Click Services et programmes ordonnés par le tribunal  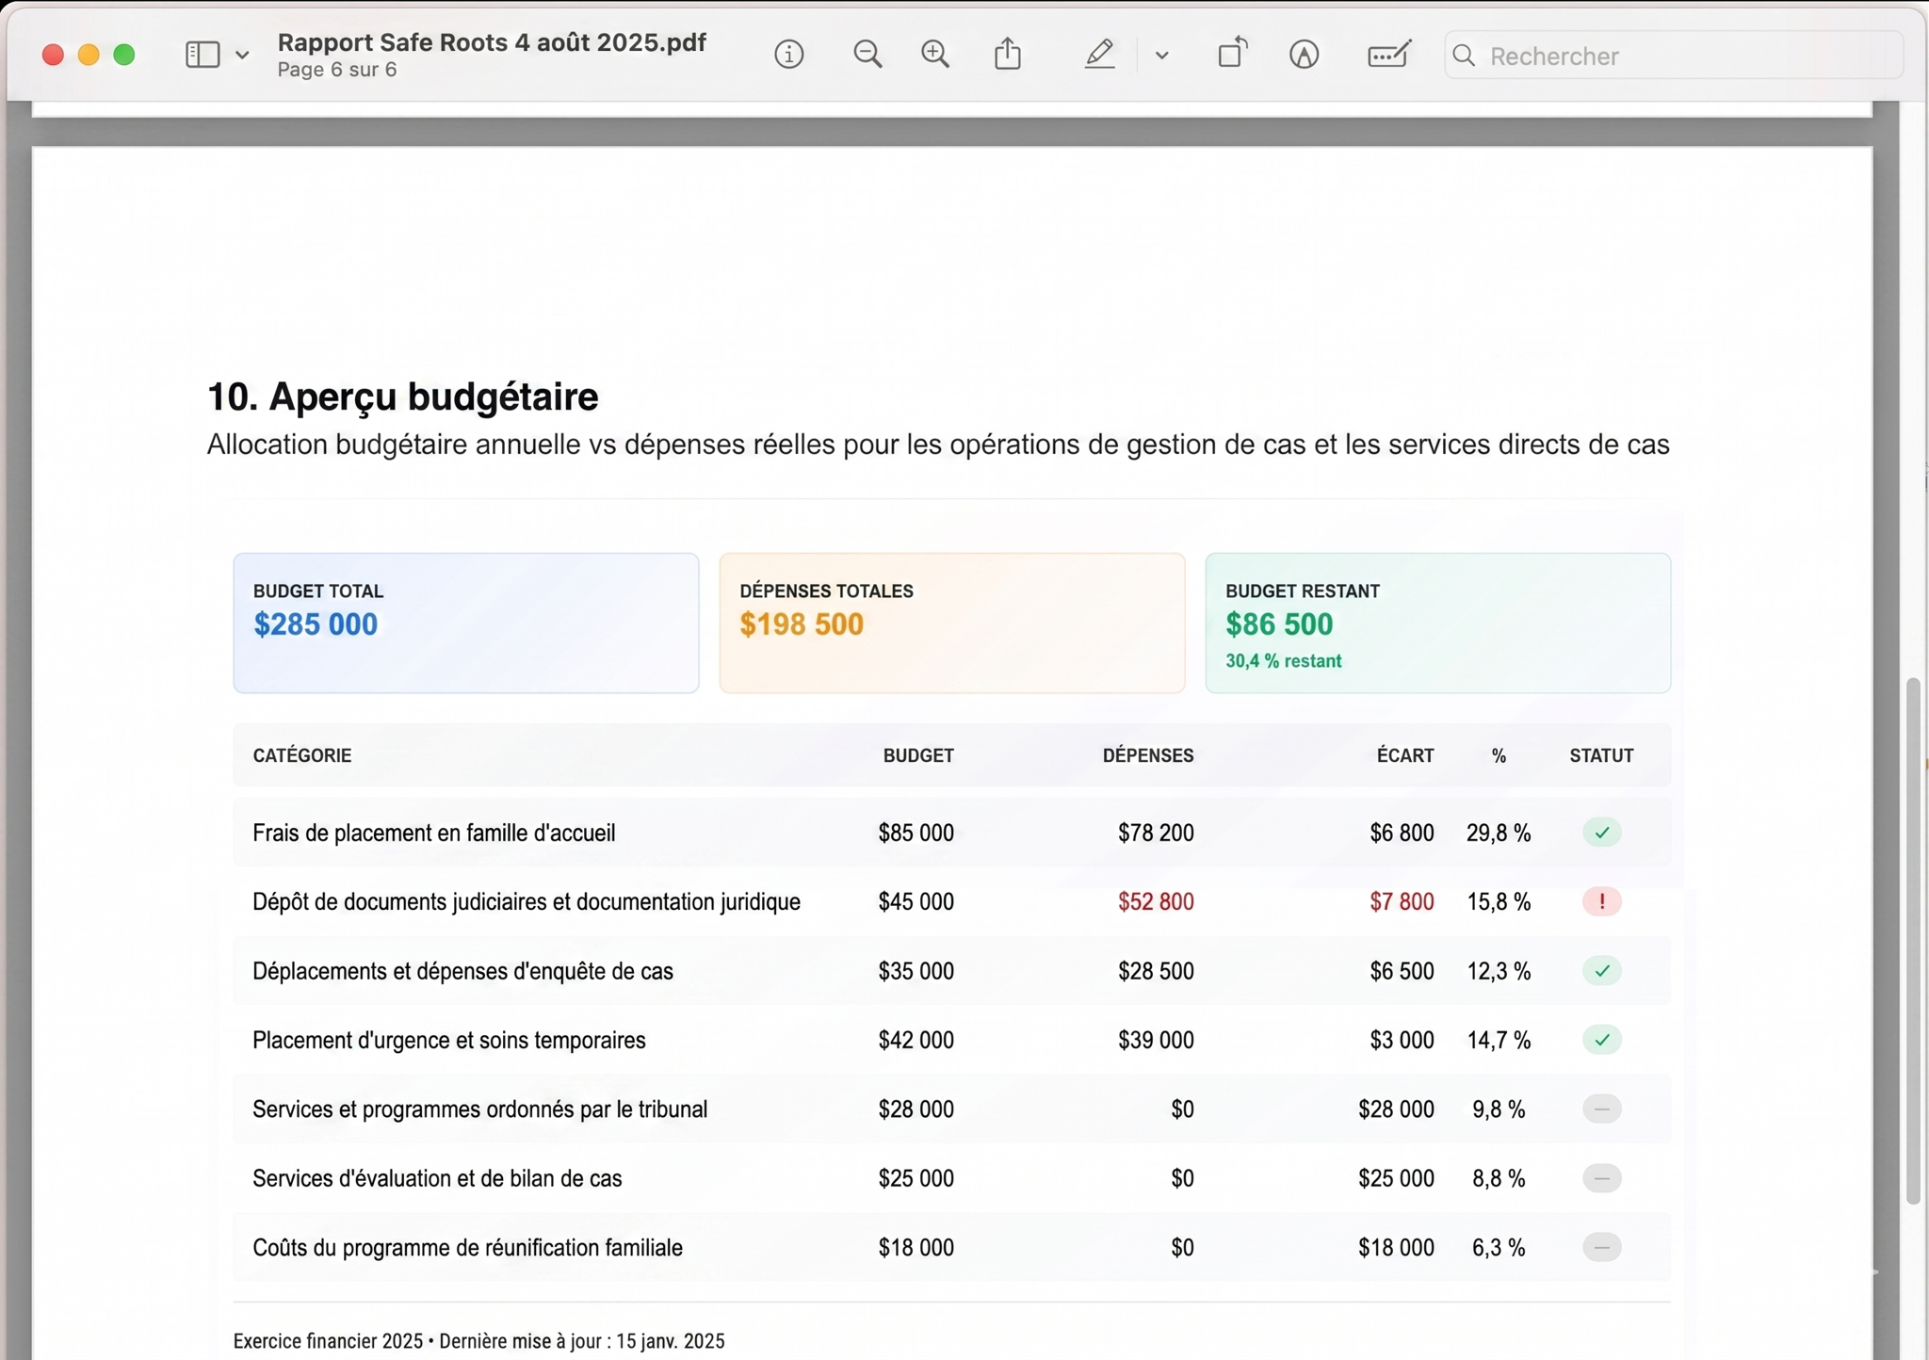479,1109
